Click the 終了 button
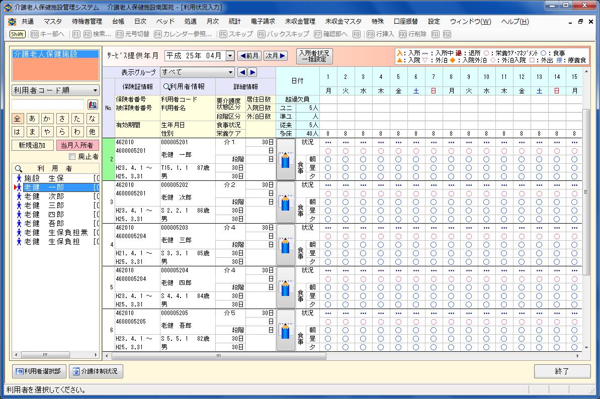This screenshot has width=600, height=399. pos(562,371)
